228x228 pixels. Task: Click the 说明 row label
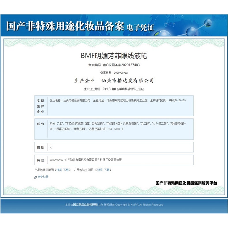click(41, 147)
